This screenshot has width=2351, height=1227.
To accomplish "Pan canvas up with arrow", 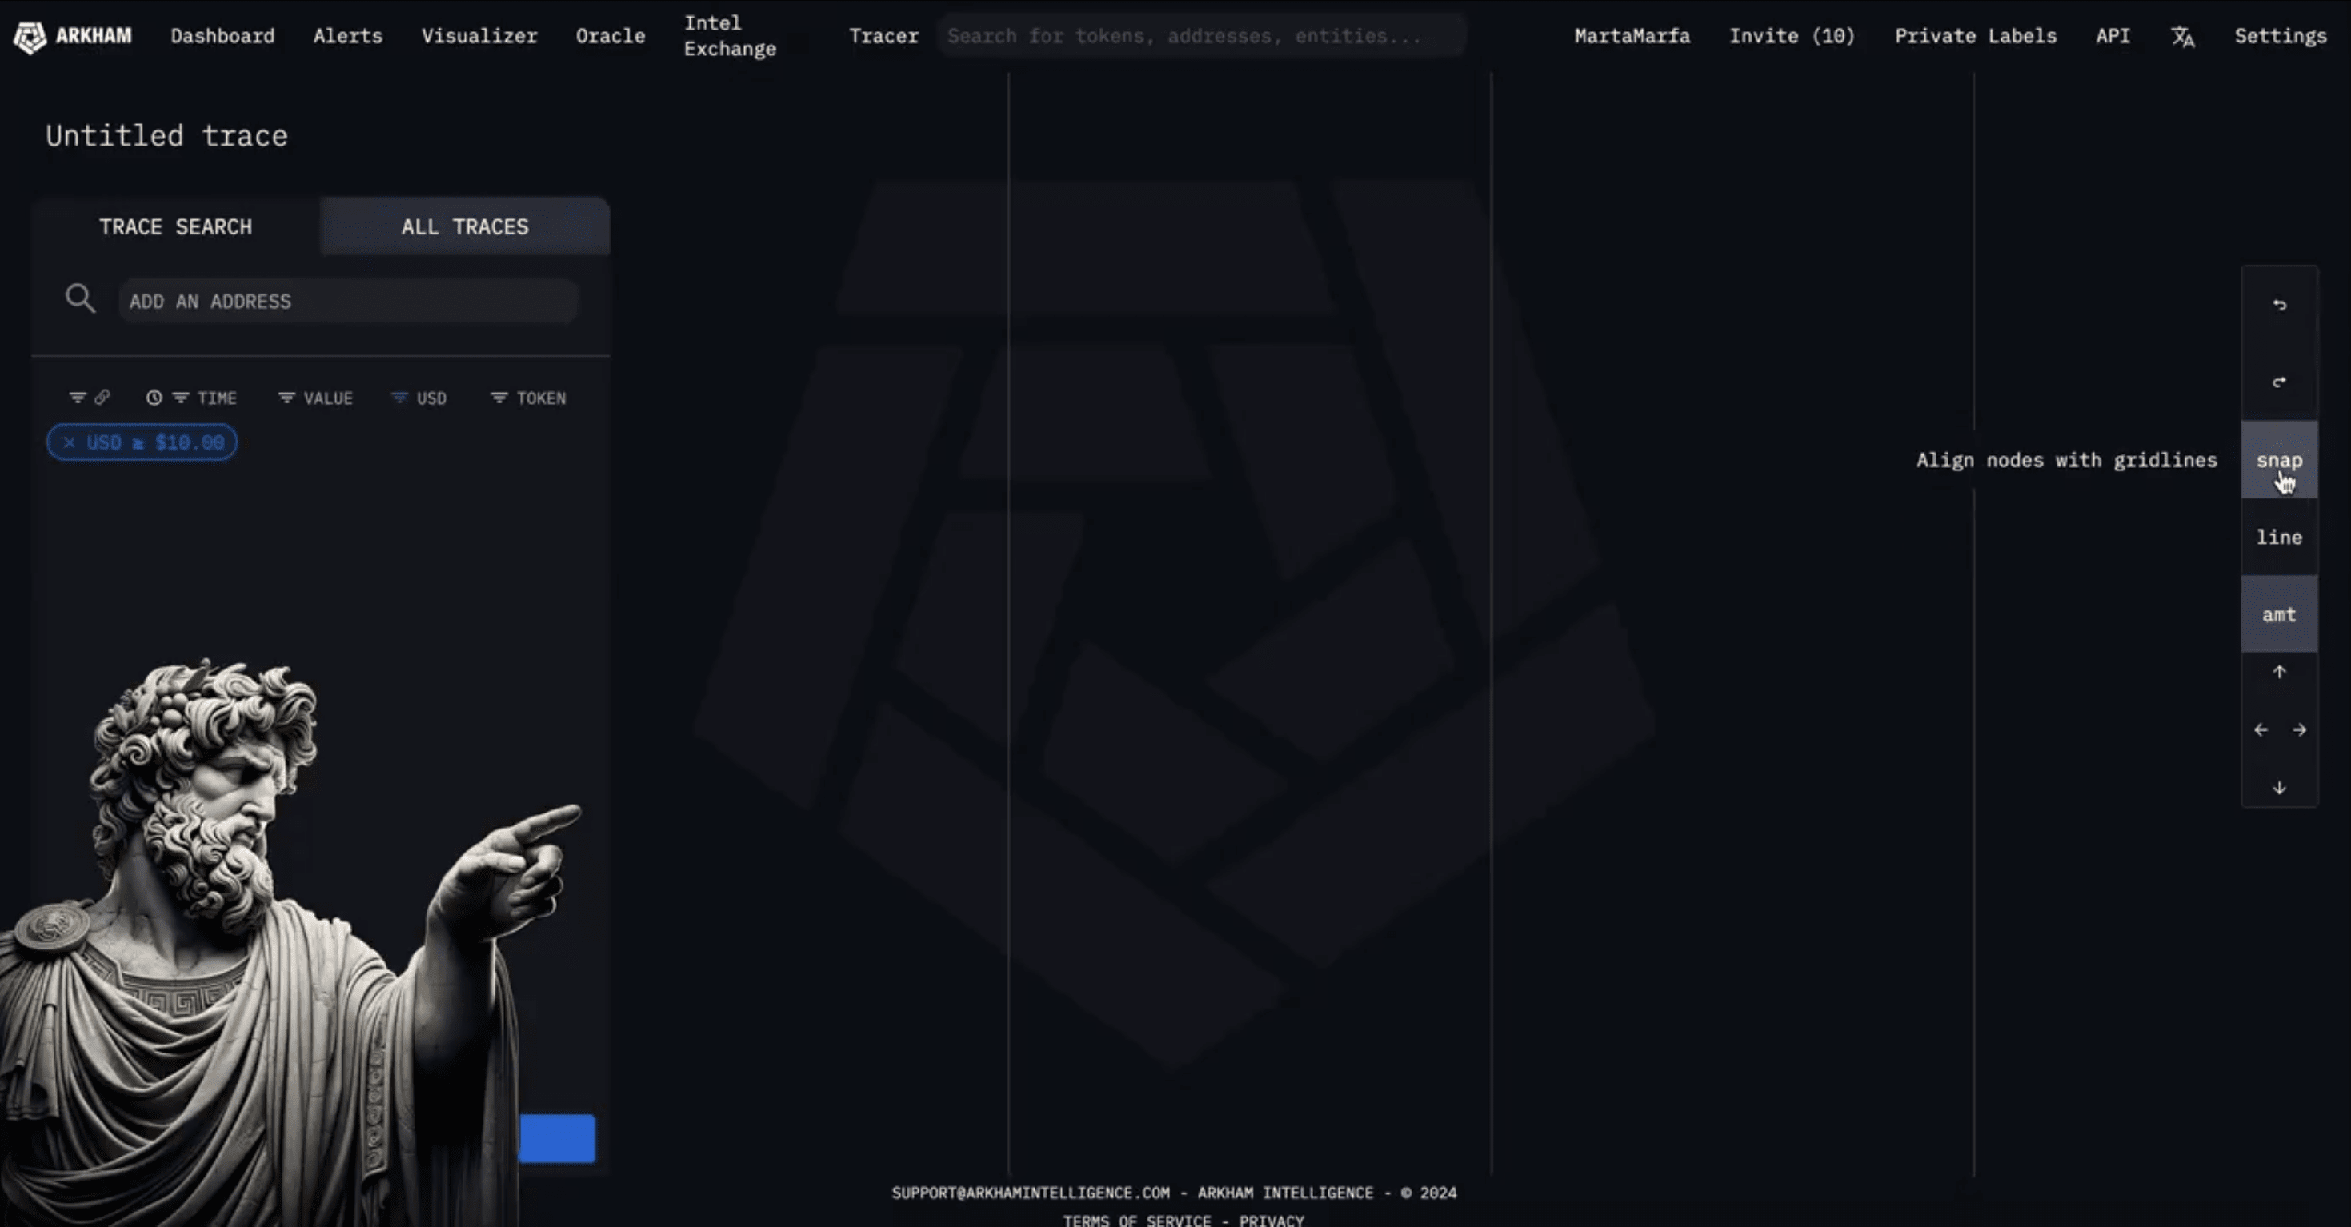I will [2279, 673].
